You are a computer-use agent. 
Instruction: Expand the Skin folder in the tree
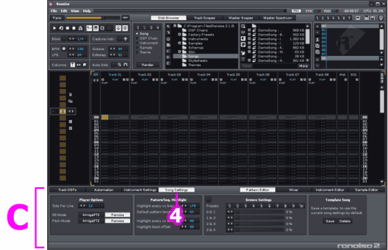179,52
